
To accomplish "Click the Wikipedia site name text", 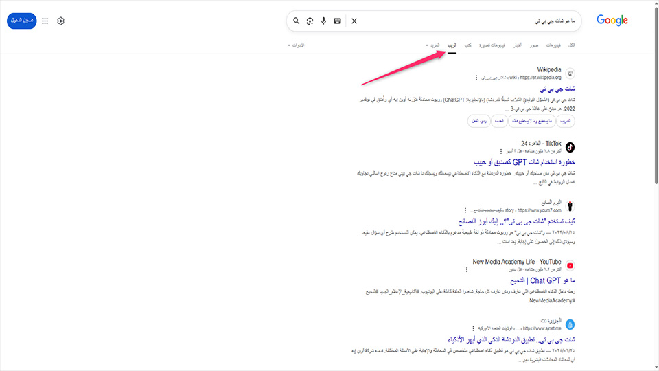I will pyautogui.click(x=549, y=70).
